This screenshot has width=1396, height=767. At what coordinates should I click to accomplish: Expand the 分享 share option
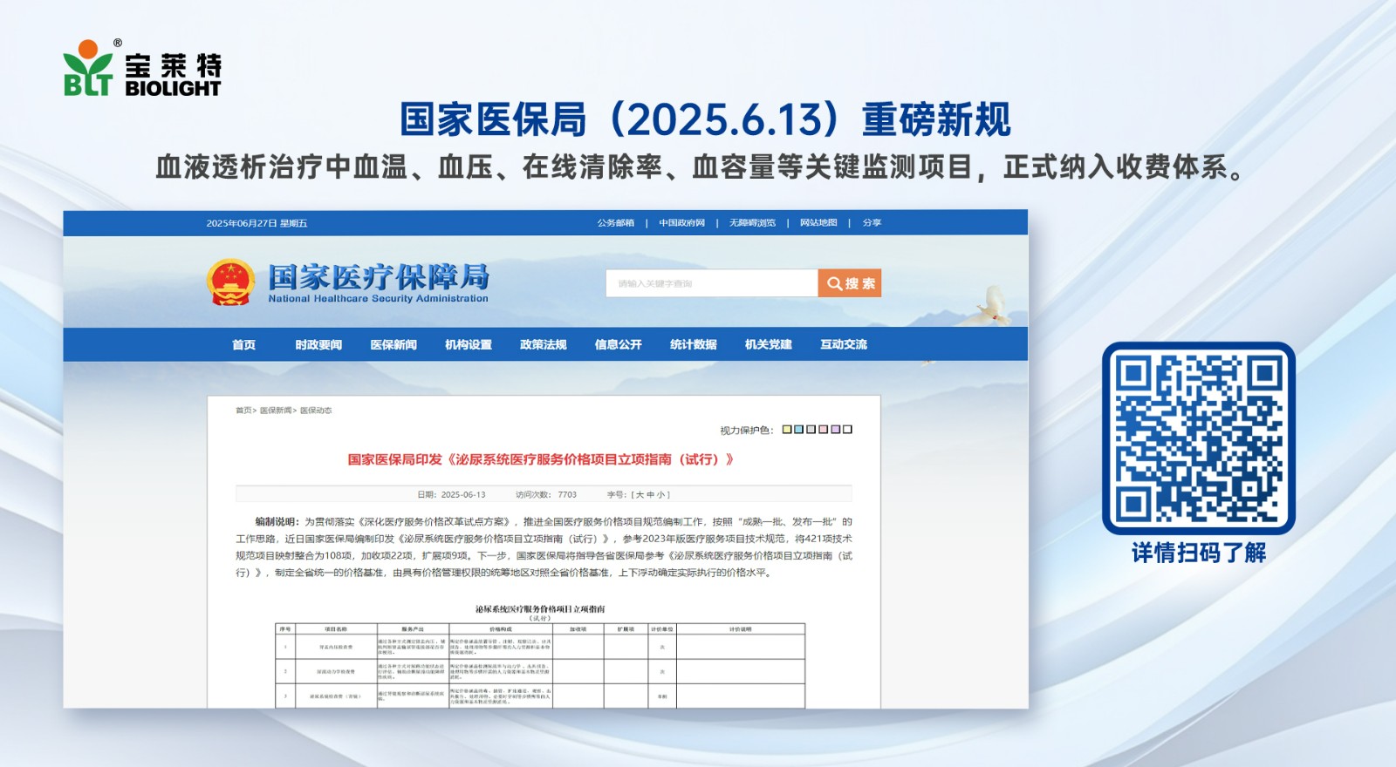(x=872, y=223)
